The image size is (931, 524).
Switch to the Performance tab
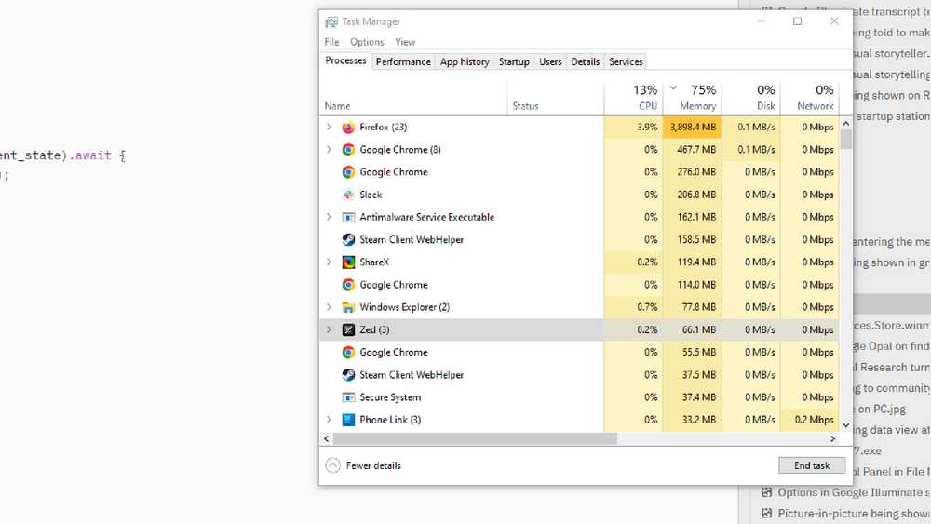click(x=403, y=61)
